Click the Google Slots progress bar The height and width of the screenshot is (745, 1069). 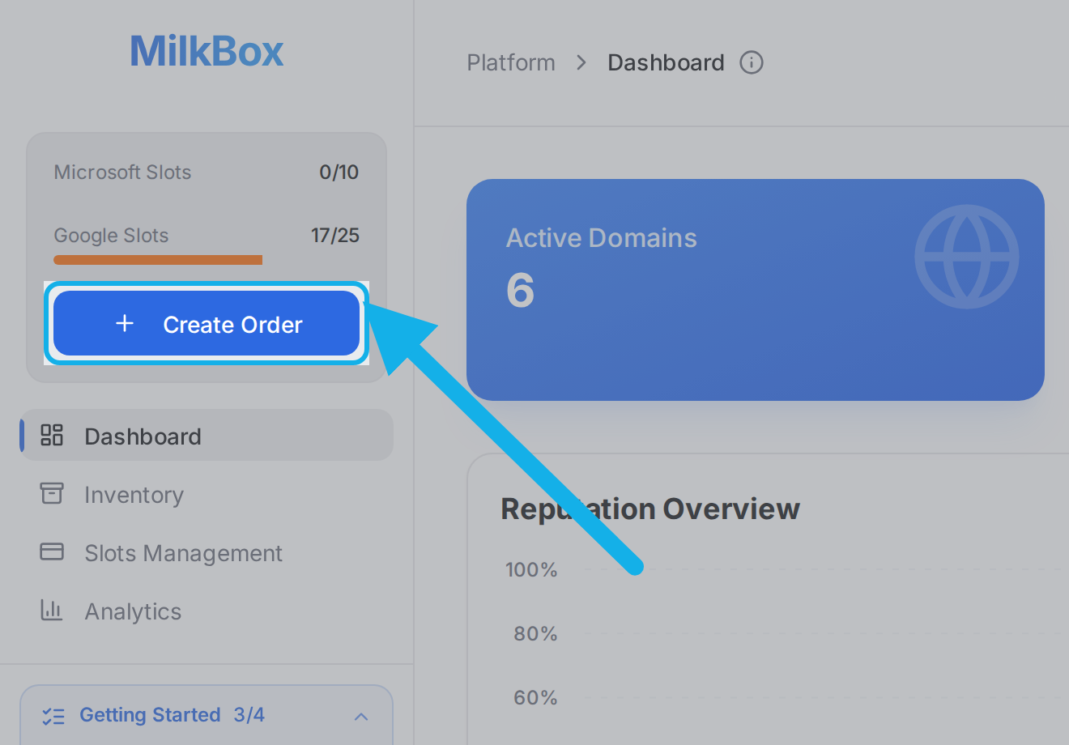coord(158,260)
